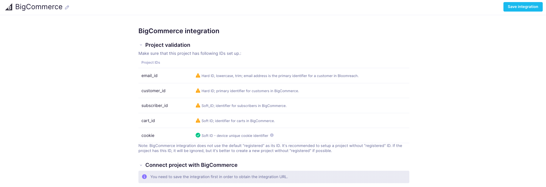Image resolution: width=546 pixels, height=187 pixels.
Task: Click the note about the default registered ID
Action: 270,148
